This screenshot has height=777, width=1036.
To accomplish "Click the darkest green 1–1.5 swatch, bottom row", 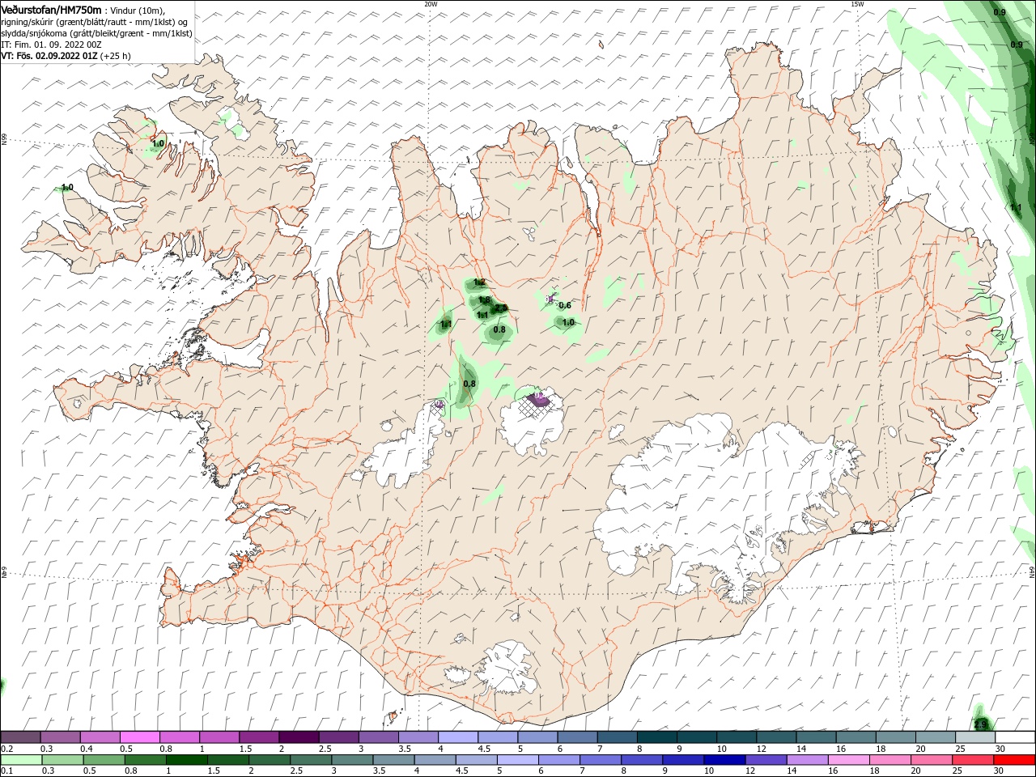I will coord(186,760).
